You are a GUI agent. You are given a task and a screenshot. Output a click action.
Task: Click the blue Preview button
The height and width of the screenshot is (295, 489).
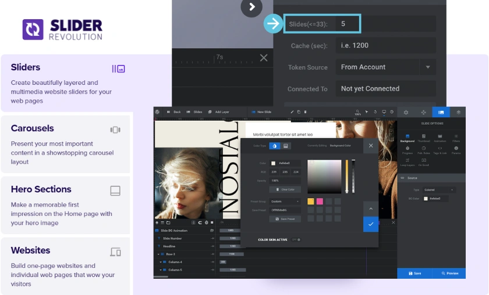(449, 273)
